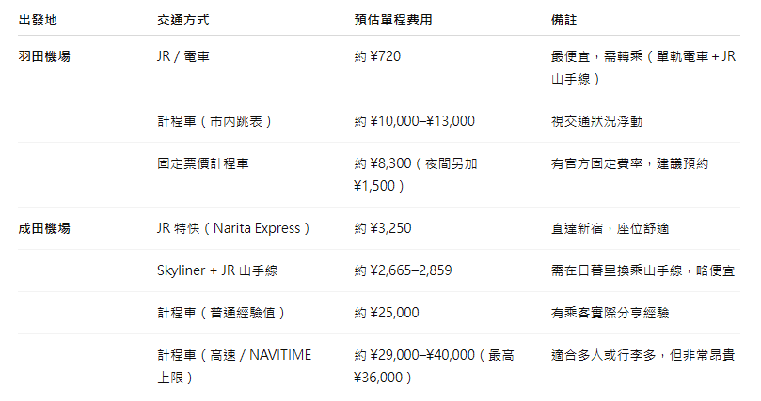Select the 成田機場 row label

click(x=44, y=228)
